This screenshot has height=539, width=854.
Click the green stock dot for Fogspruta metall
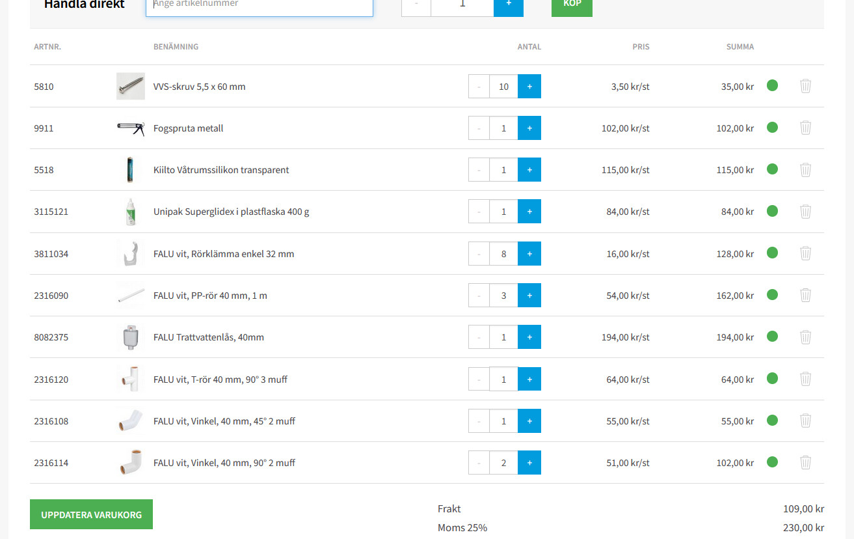[772, 127]
